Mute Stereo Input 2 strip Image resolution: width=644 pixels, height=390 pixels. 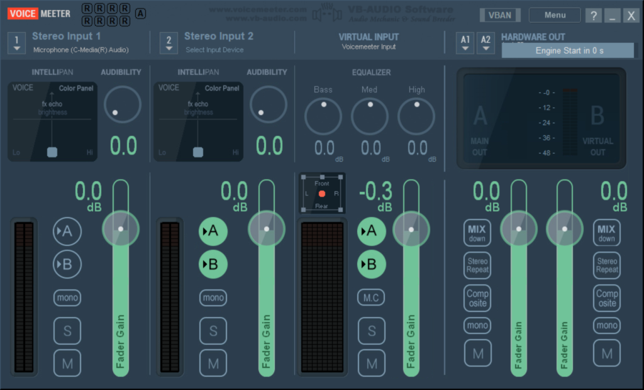(213, 364)
